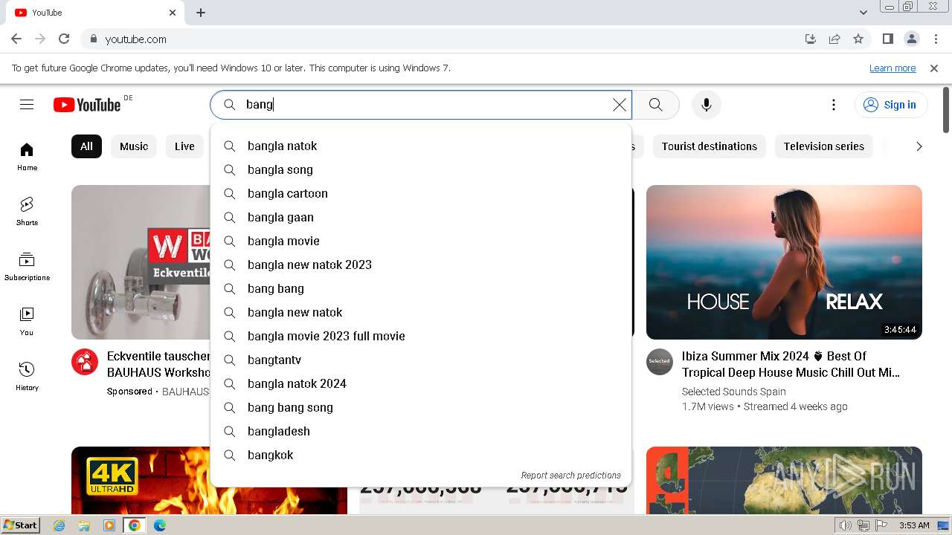The height and width of the screenshot is (535, 952).
Task: Click the Sign in button
Action: click(890, 105)
